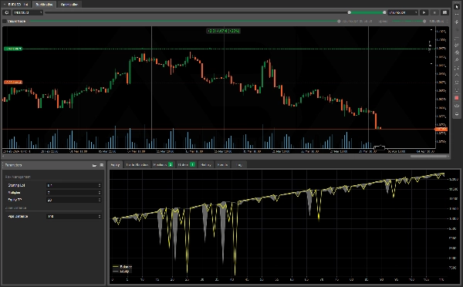Click the end handle of date range slider
This screenshot has width=463, height=287.
[x=384, y=12]
